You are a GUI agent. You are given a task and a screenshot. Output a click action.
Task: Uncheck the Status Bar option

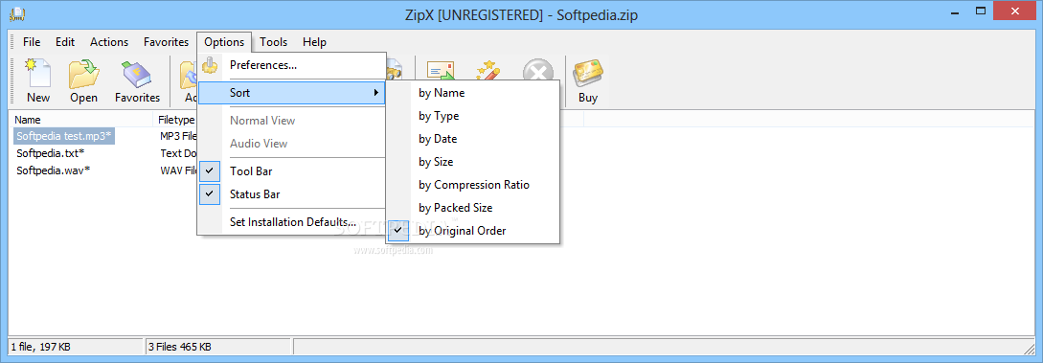click(291, 194)
